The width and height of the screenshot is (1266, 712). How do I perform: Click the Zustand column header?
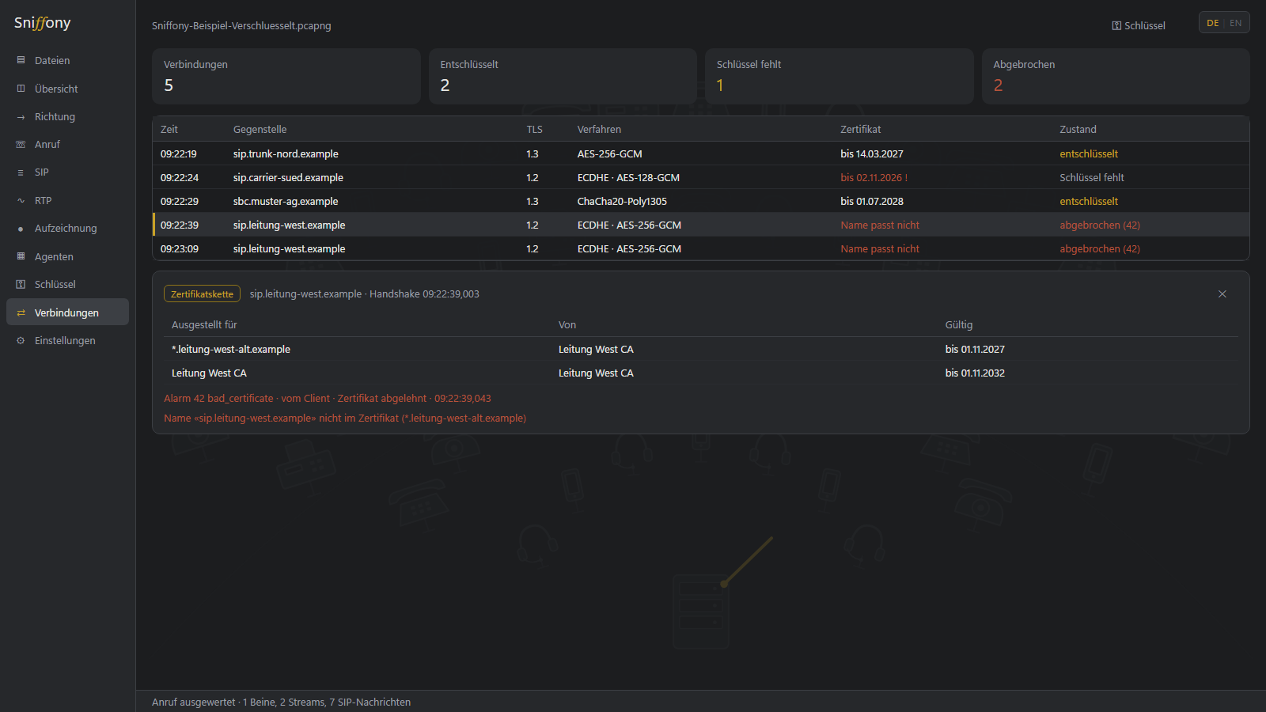coord(1078,130)
